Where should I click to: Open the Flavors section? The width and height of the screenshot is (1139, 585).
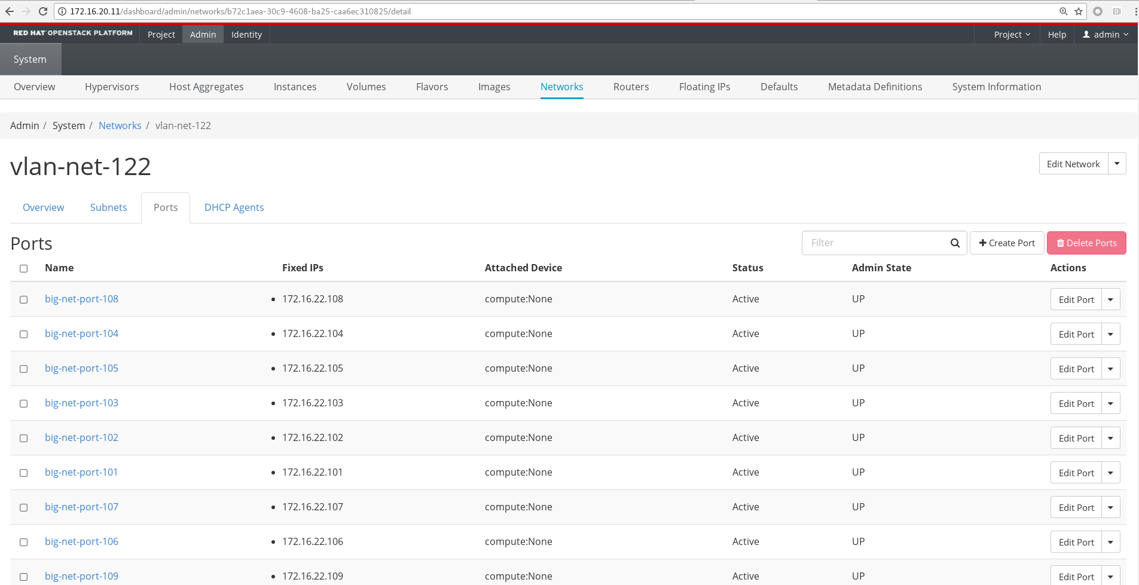[x=432, y=87]
